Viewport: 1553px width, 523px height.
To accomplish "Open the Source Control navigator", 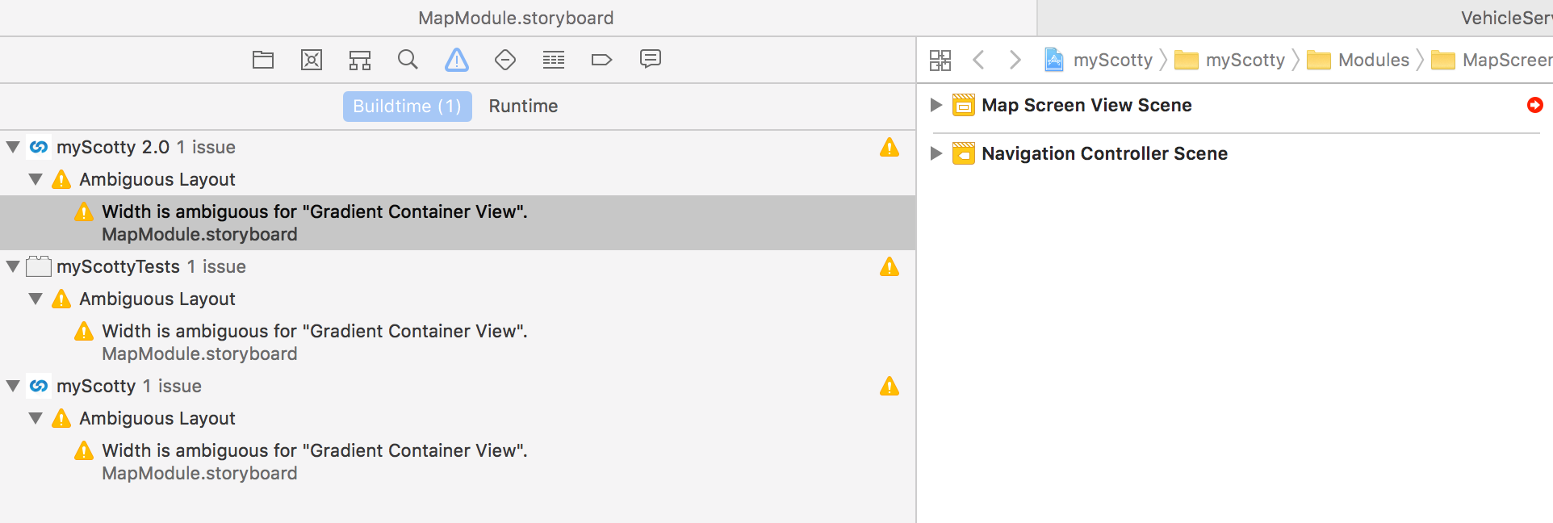I will pos(312,60).
